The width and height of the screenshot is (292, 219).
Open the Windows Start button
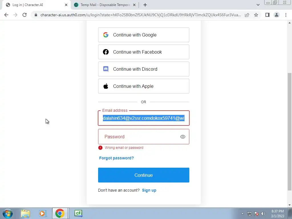pyautogui.click(x=8, y=213)
